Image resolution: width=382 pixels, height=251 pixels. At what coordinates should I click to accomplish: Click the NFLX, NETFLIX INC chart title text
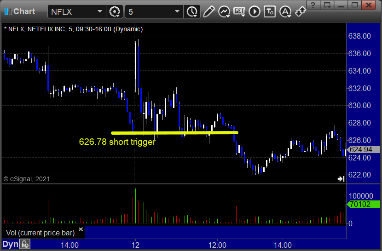pos(73,29)
